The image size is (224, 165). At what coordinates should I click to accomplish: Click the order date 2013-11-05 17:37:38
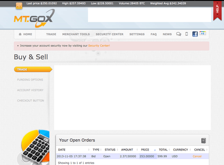tap(71, 156)
